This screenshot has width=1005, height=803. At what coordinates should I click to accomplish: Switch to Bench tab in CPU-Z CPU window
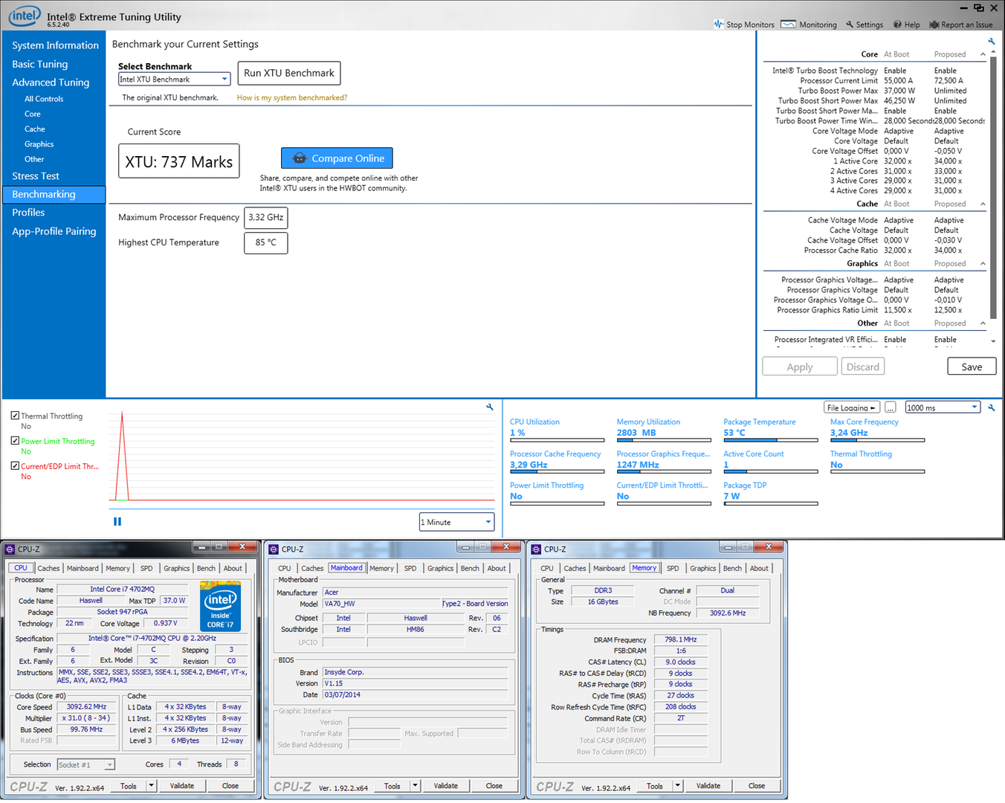coord(206,568)
